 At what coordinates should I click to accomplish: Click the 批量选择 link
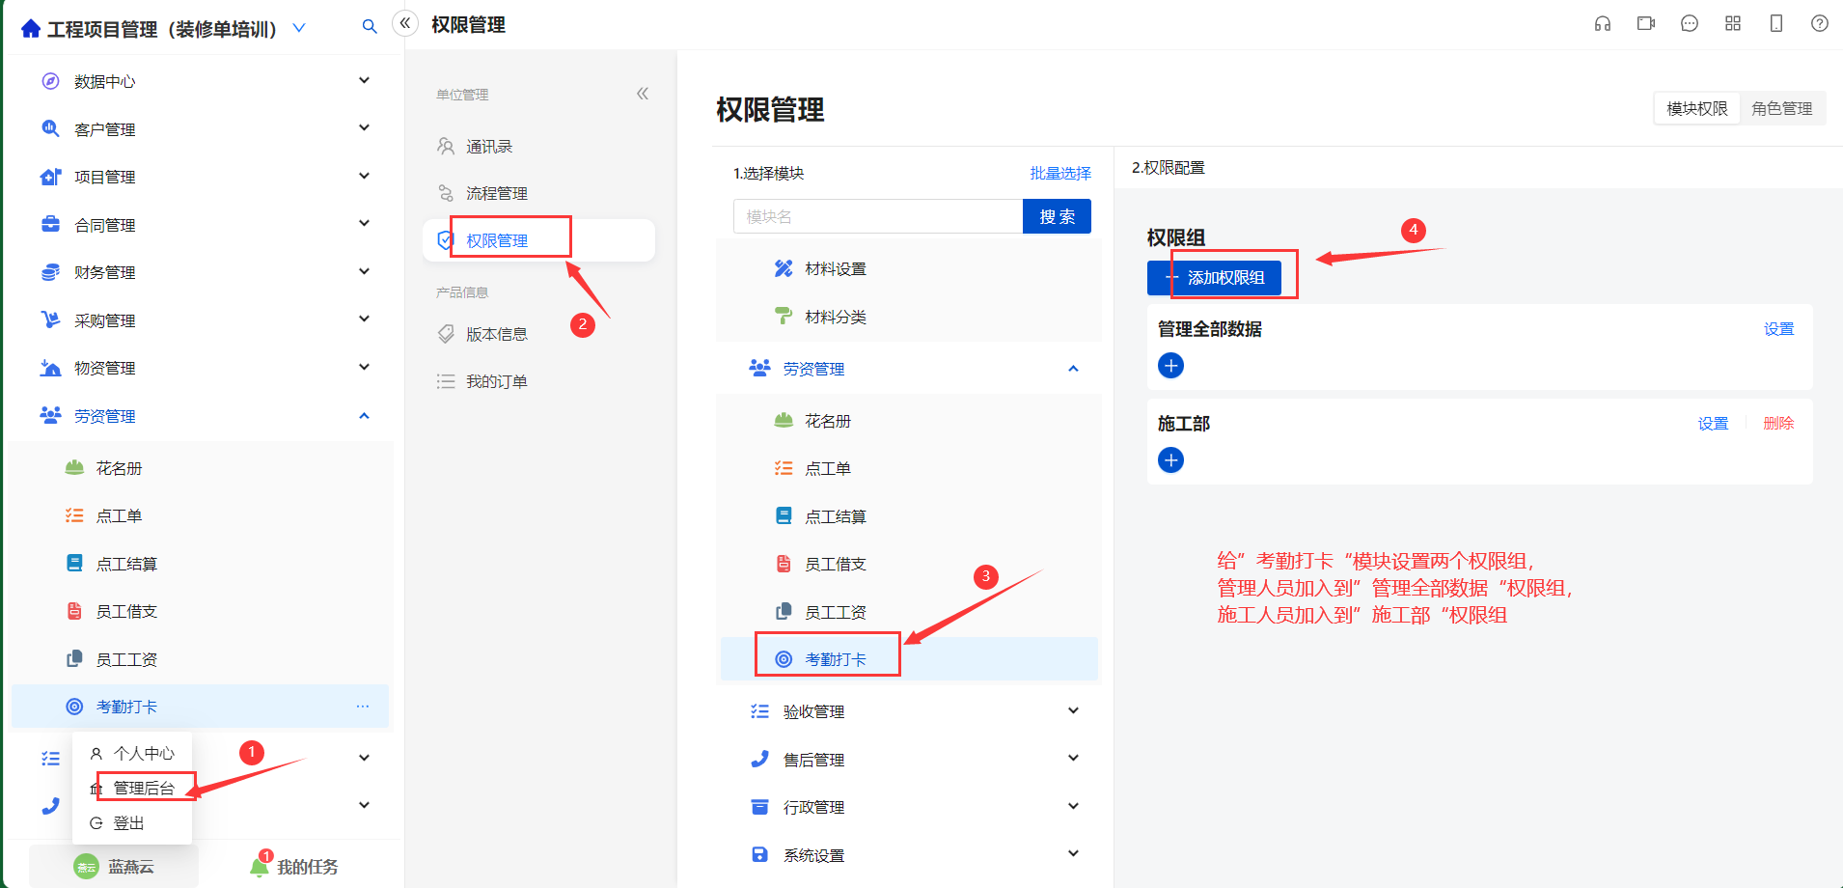[x=1060, y=173]
